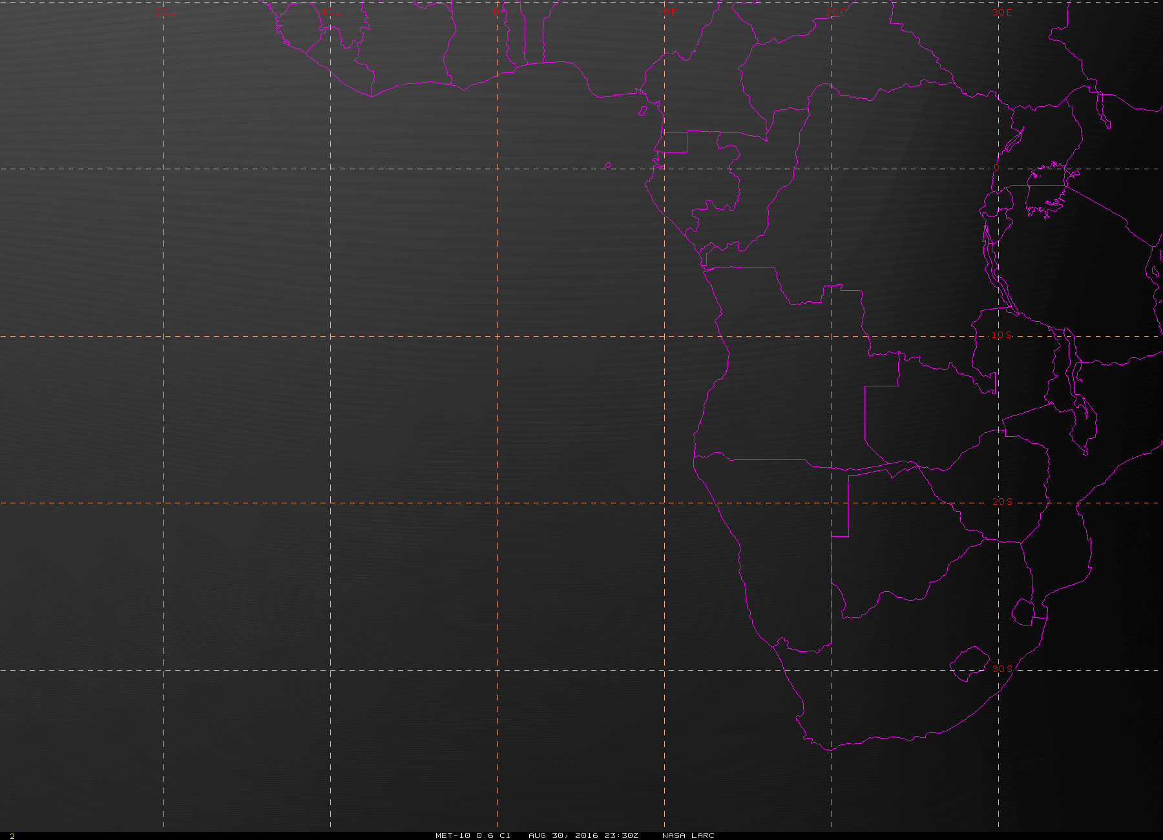1163x840 pixels.
Task: Click the "AUG 30, 2016 23:30Z" timestamp
Action: point(583,835)
